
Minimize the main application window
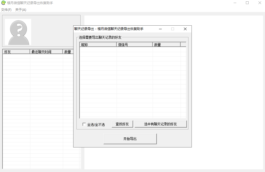pyautogui.click(x=235, y=3)
